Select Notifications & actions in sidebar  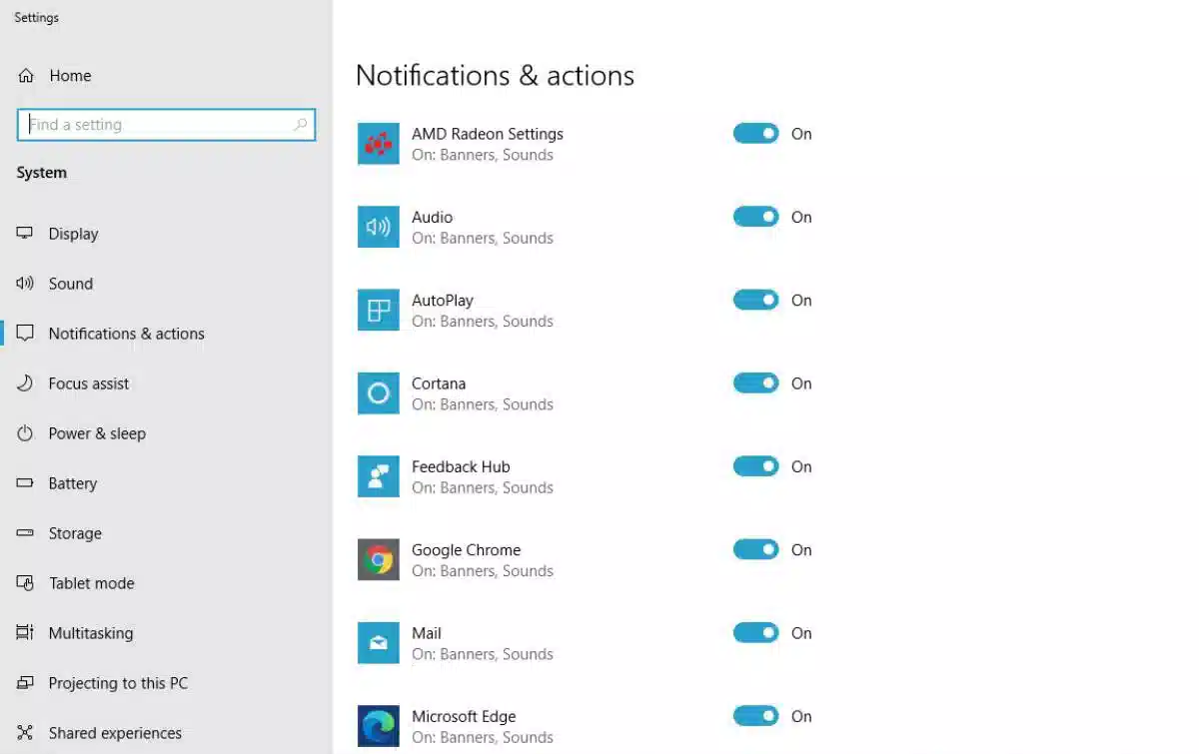(127, 334)
